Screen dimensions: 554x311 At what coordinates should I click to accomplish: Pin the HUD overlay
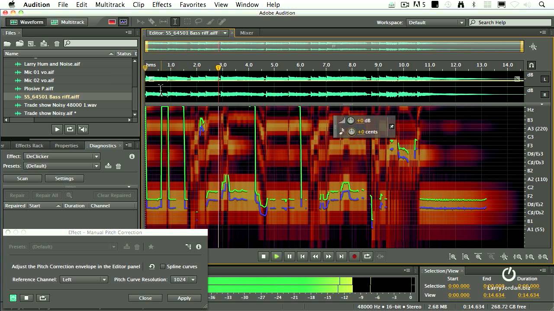391,127
